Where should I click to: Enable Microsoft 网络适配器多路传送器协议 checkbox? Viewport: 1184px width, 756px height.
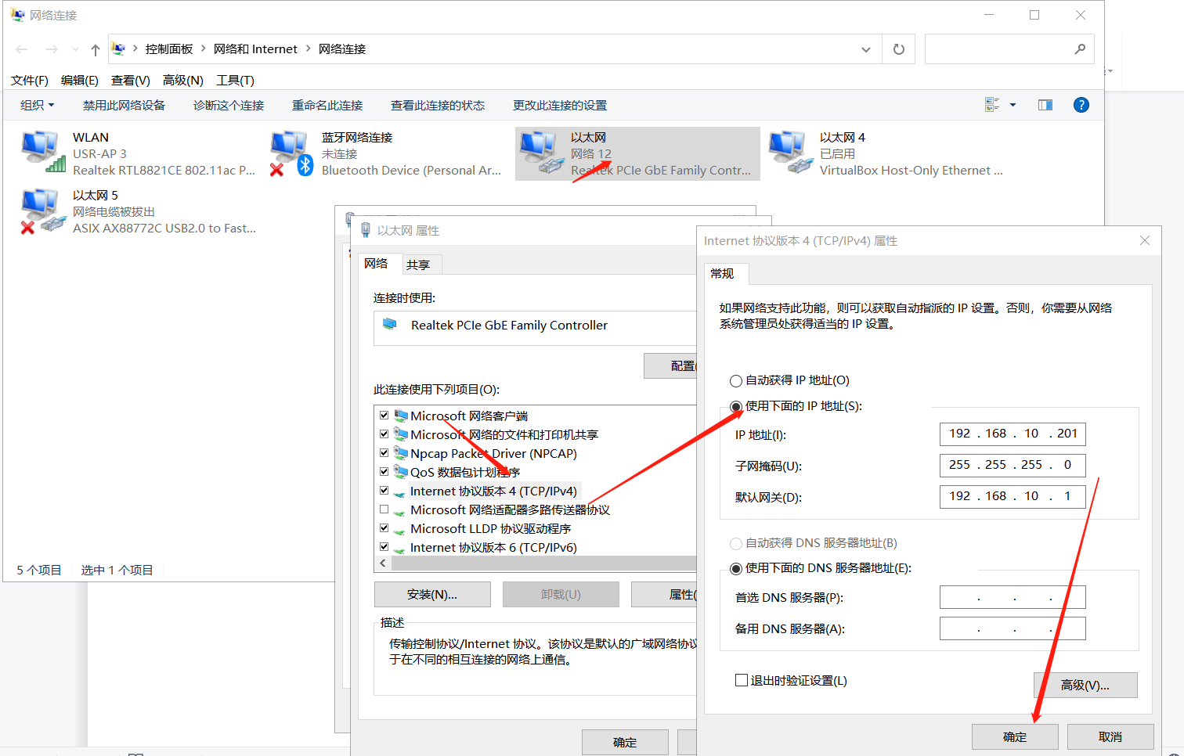pyautogui.click(x=384, y=509)
